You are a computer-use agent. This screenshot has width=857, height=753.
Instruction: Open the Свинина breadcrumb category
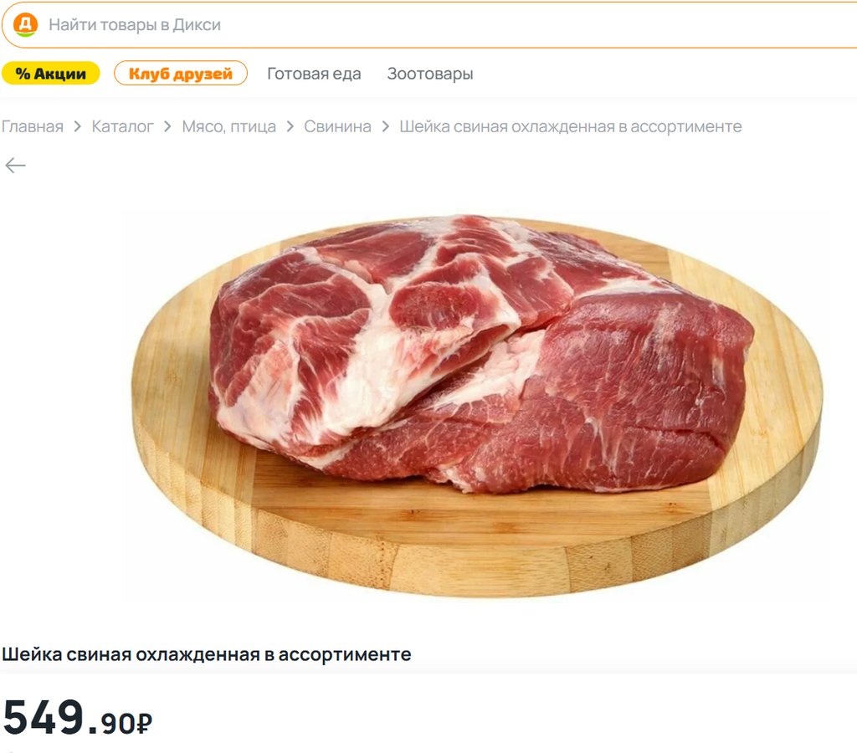tap(337, 127)
